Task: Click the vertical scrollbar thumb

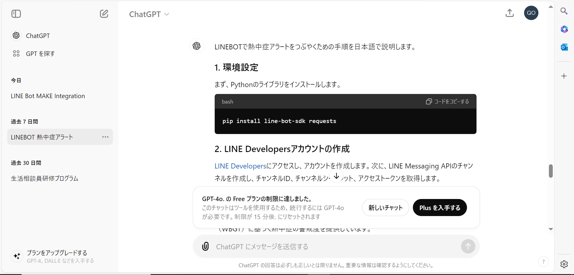Action: pos(551,171)
